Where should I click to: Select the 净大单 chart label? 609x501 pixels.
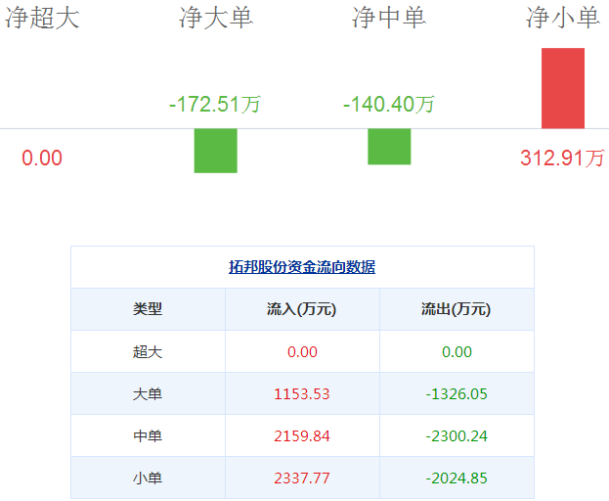(216, 18)
